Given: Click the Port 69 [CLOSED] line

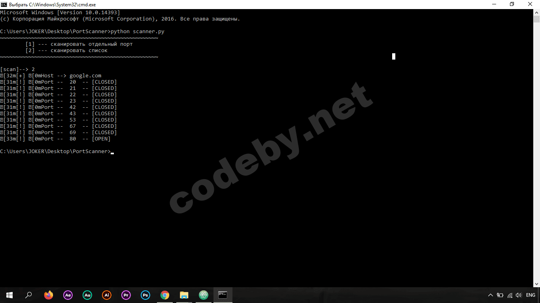Looking at the screenshot, I should 59,133.
